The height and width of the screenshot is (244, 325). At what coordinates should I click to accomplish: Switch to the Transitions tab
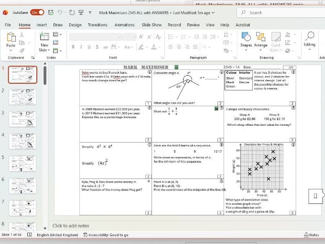point(97,25)
